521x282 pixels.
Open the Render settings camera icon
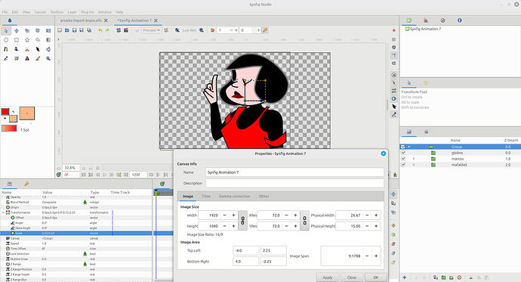(119, 30)
